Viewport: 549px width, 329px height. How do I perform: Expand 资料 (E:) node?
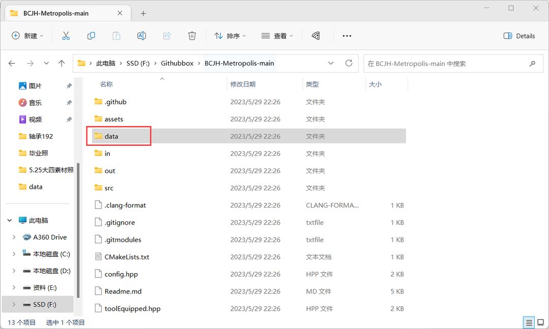pos(14,287)
